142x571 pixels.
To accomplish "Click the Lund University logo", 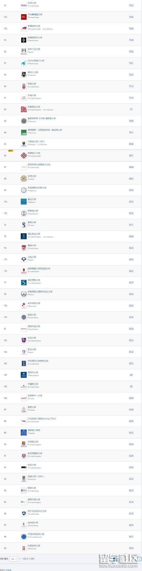I will [x=24, y=410].
